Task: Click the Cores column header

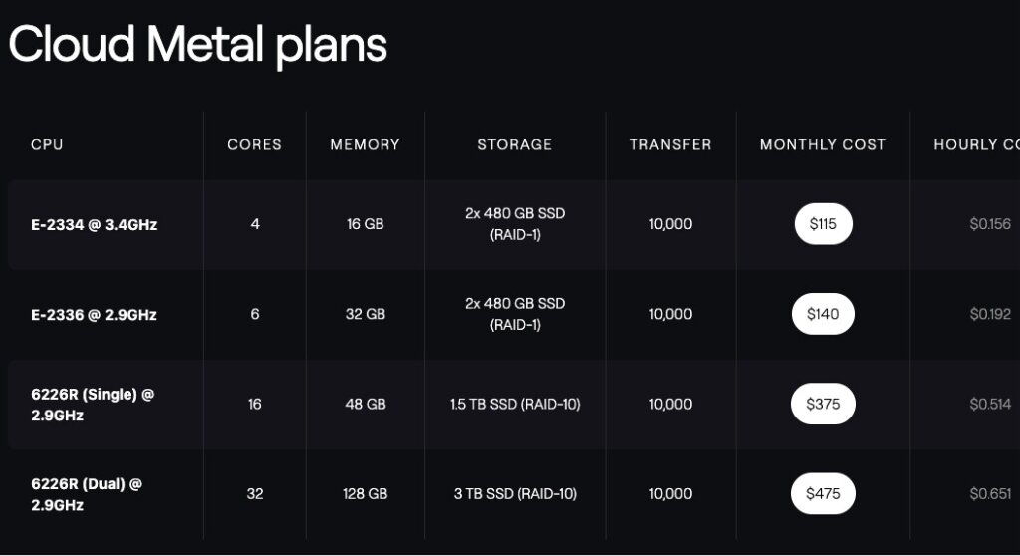Action: pos(255,144)
